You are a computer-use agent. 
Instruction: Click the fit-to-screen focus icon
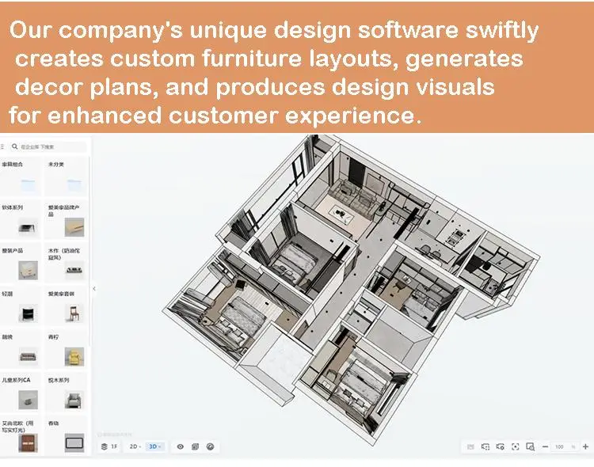pos(516,446)
